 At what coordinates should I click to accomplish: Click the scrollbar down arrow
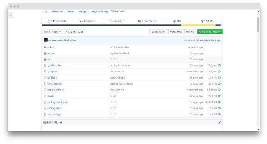(258, 130)
